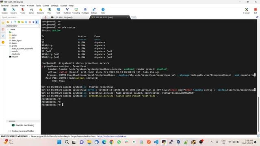Viewport: 260px width, 146px height.
Task: Select the Split toolbar icon
Action: pos(58,11)
